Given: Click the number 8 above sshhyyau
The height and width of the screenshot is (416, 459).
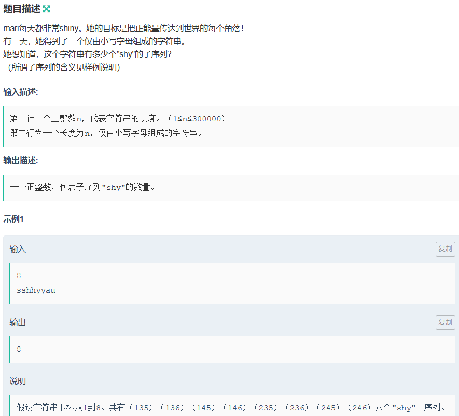Looking at the screenshot, I should coord(19,275).
